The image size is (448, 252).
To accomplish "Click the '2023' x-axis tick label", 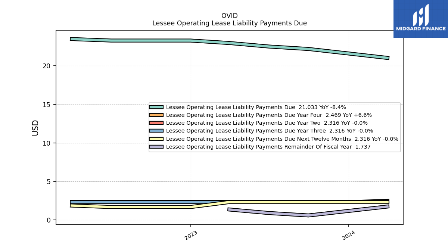I will point(191,235).
